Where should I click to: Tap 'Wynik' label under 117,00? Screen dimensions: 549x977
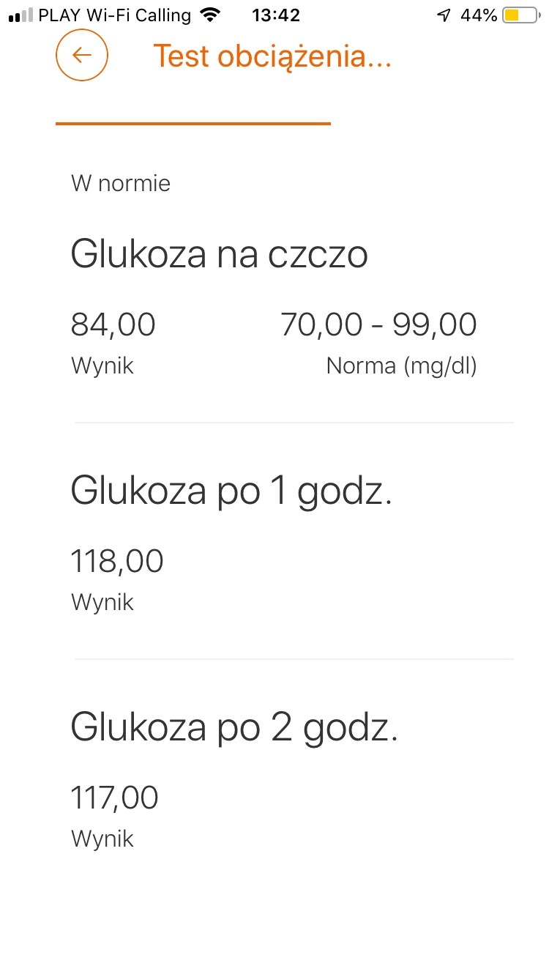pos(102,839)
